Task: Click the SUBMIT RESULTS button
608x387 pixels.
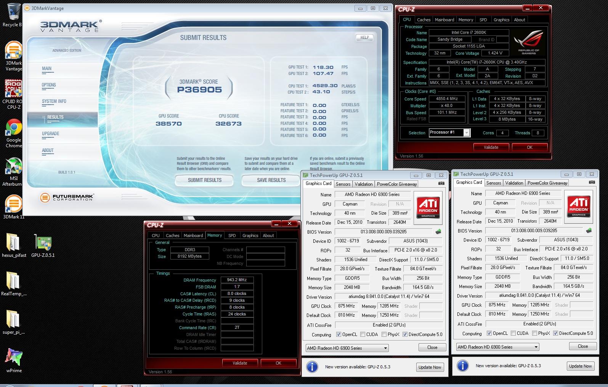Action: point(205,180)
